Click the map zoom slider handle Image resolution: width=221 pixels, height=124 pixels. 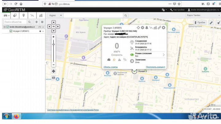(x=54, y=45)
